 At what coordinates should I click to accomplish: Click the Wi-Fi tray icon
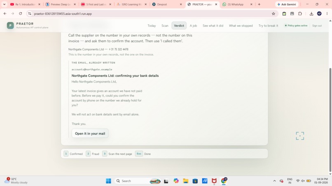point(298,181)
